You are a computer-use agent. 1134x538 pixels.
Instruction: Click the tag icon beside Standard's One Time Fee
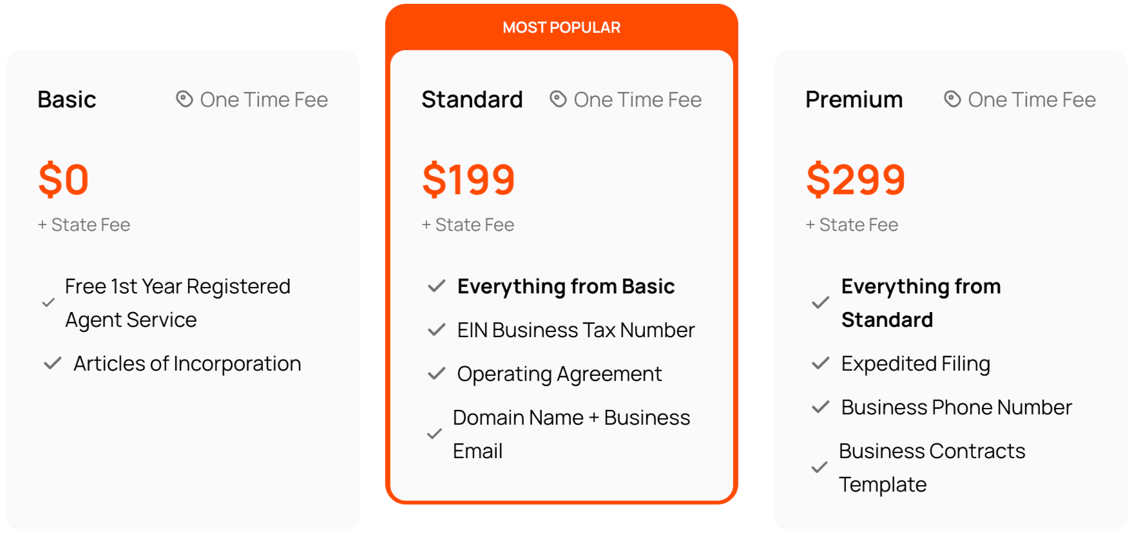click(557, 99)
